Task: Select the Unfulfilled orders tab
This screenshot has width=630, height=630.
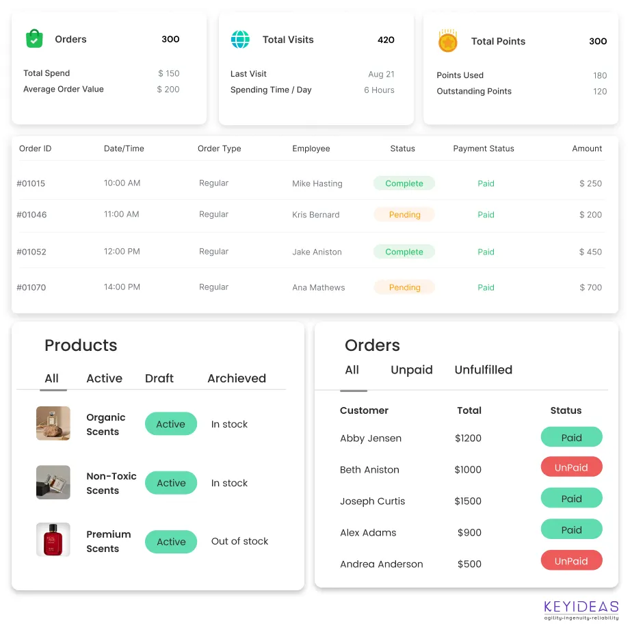Action: (484, 369)
